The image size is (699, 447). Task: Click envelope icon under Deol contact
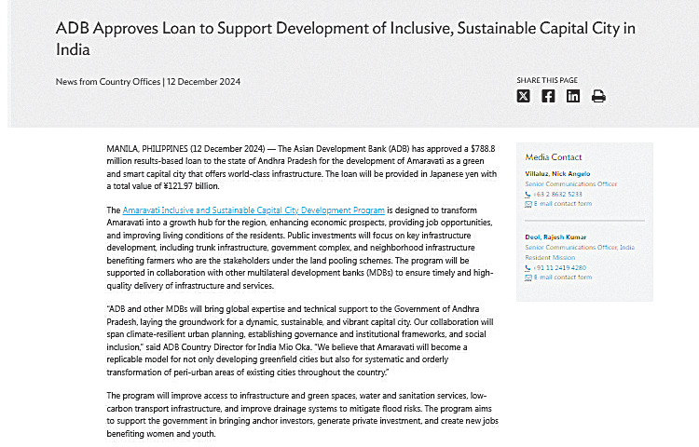point(528,278)
